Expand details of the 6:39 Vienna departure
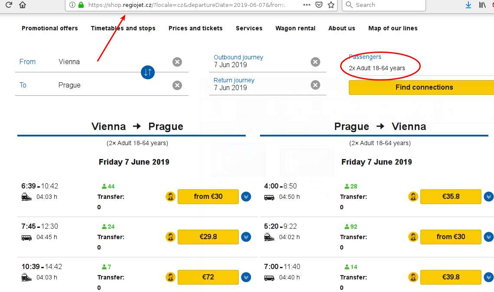 coord(246,197)
